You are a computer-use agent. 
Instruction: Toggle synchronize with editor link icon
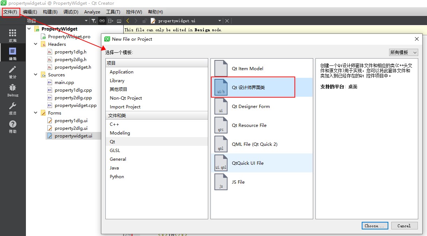point(102,21)
